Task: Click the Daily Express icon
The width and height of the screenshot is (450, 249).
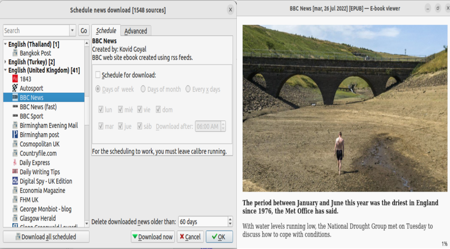Action: click(15, 162)
